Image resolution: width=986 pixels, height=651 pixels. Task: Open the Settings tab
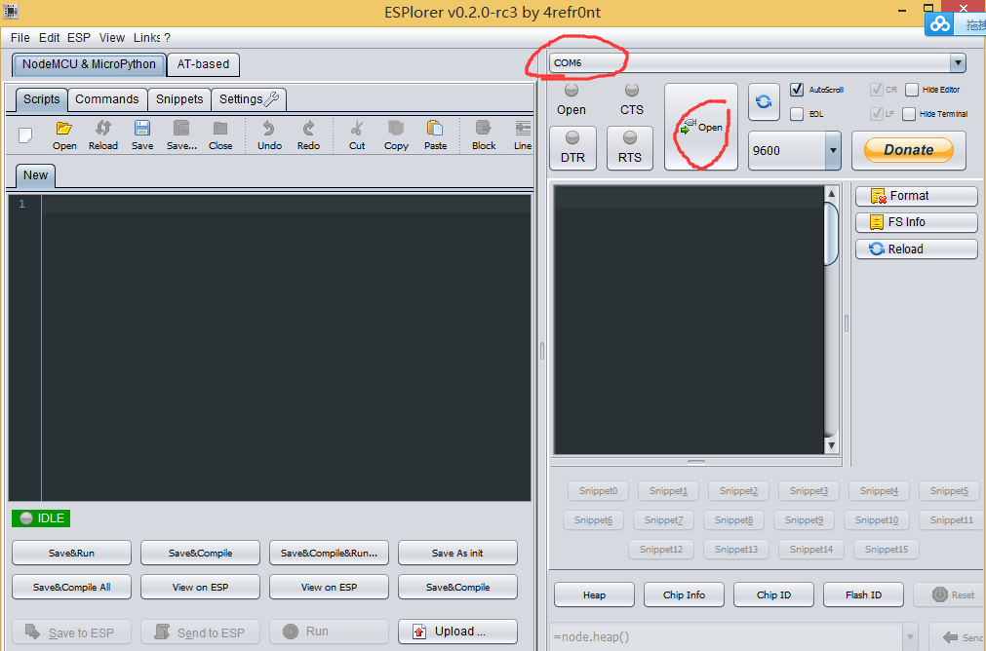[x=249, y=99]
